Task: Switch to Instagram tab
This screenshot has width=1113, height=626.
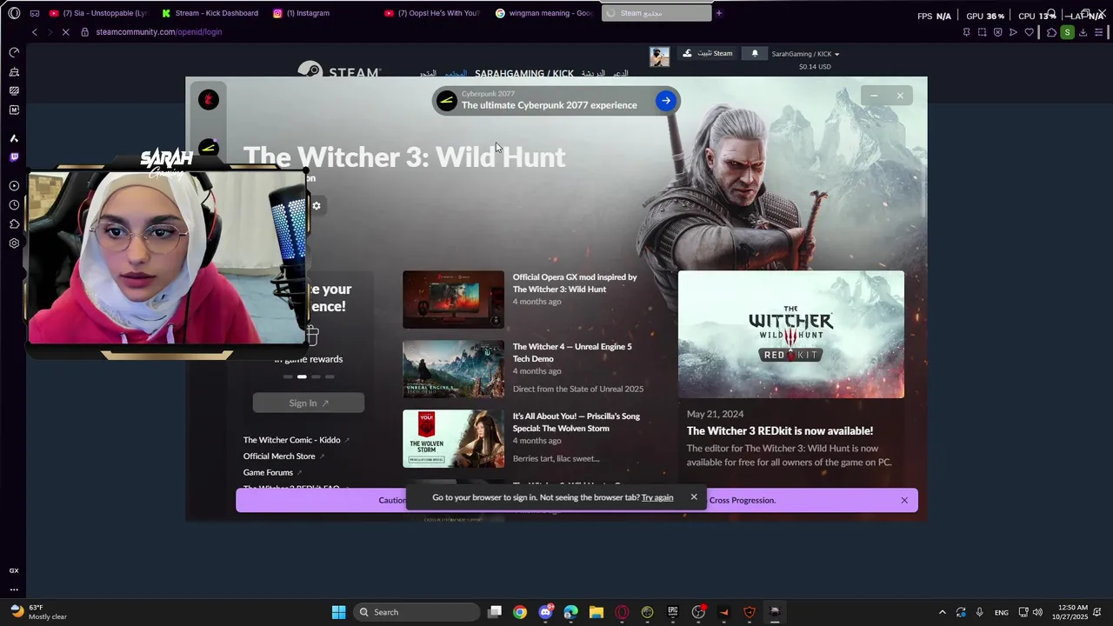Action: [x=303, y=13]
